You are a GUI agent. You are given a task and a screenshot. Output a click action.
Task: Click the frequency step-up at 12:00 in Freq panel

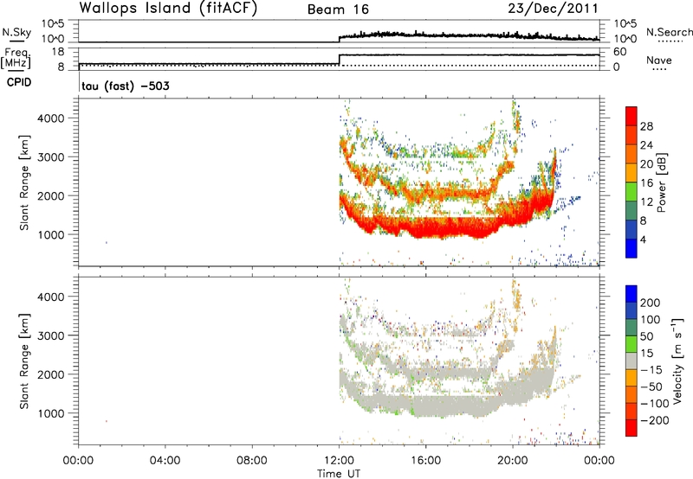(x=339, y=60)
